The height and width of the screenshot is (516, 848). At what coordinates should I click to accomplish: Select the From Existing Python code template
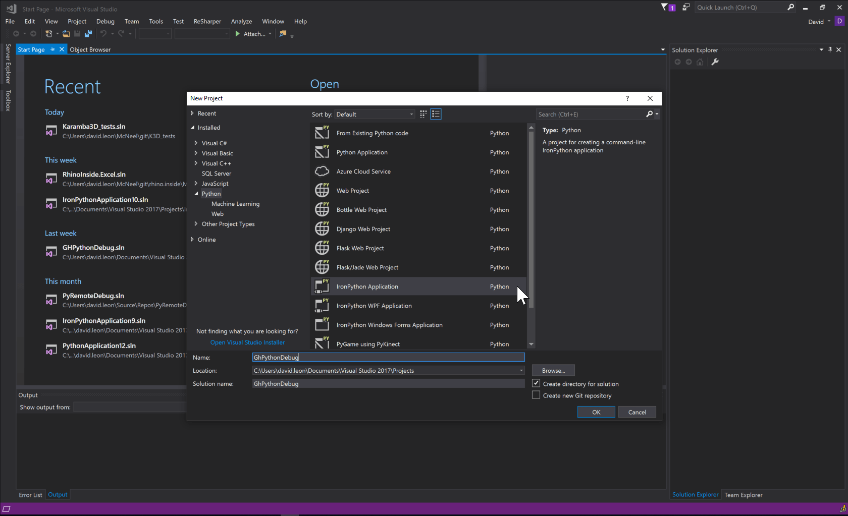pos(418,133)
